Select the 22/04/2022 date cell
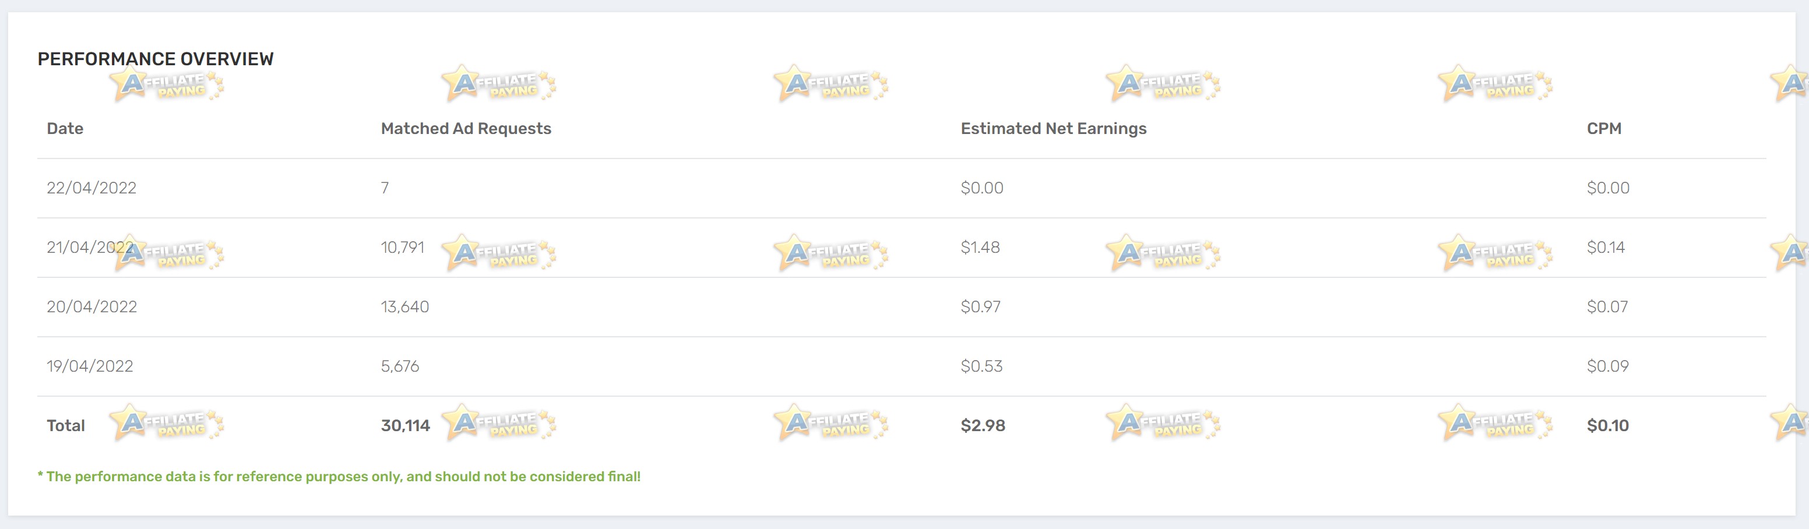This screenshot has height=529, width=1809. pyautogui.click(x=91, y=188)
